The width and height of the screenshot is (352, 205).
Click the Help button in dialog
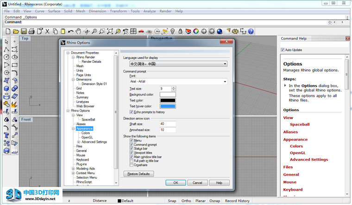pos(219,183)
